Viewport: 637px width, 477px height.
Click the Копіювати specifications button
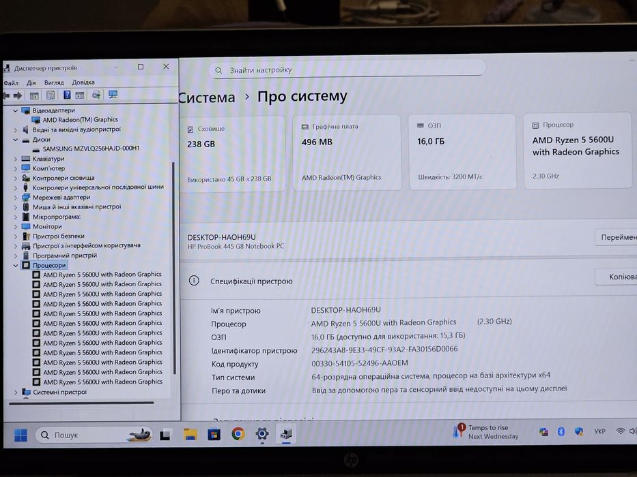(x=617, y=277)
